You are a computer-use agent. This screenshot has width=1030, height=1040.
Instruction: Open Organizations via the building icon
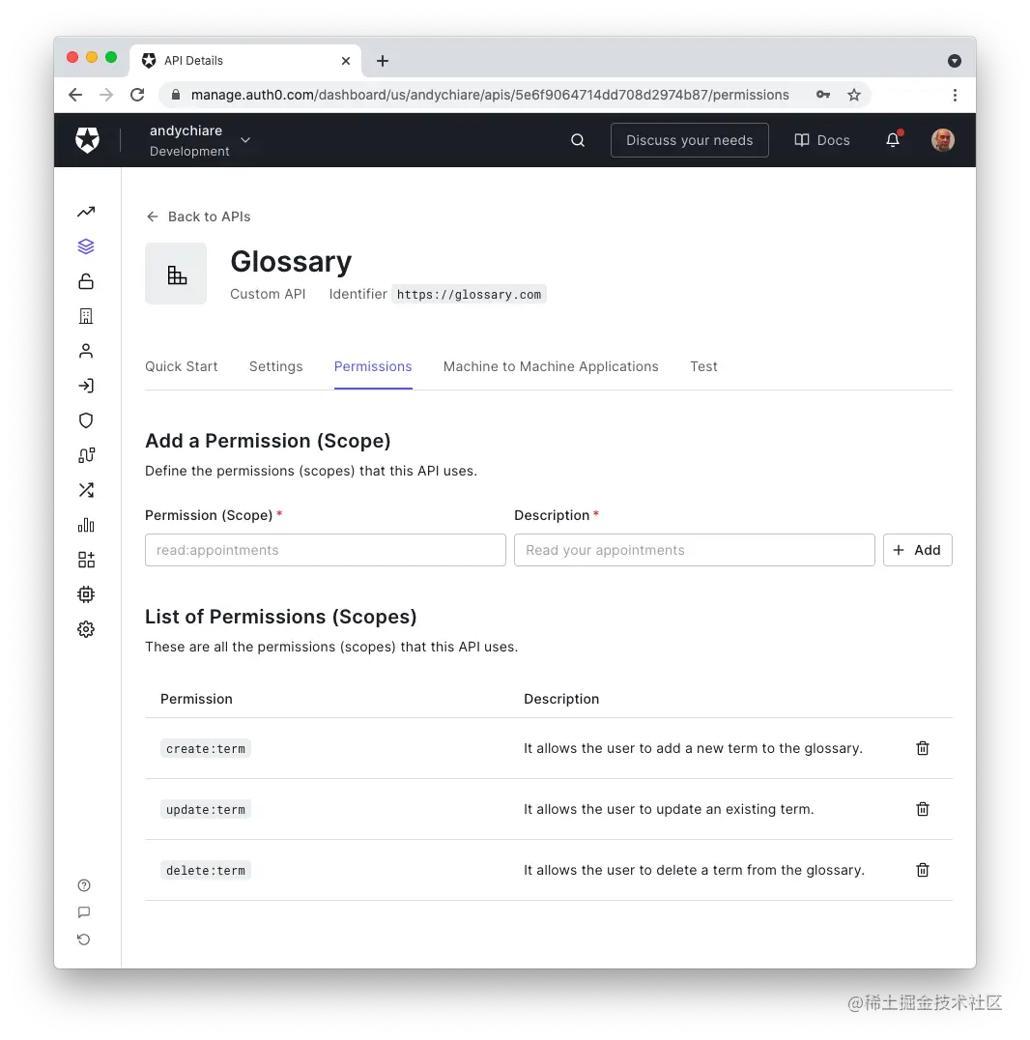click(x=86, y=315)
